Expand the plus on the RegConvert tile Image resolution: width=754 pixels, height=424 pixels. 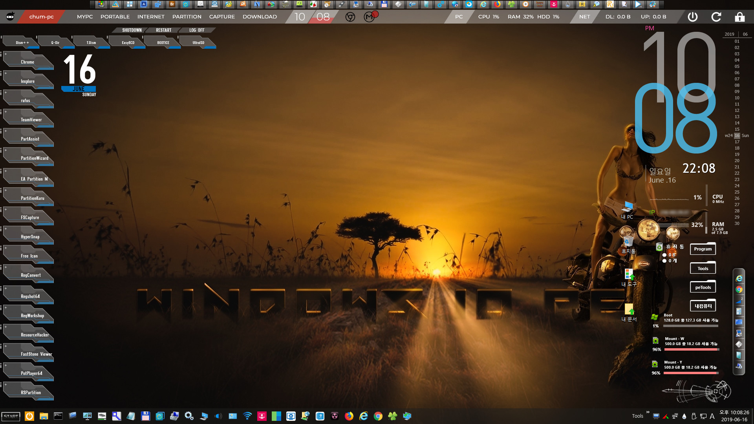tap(5, 267)
